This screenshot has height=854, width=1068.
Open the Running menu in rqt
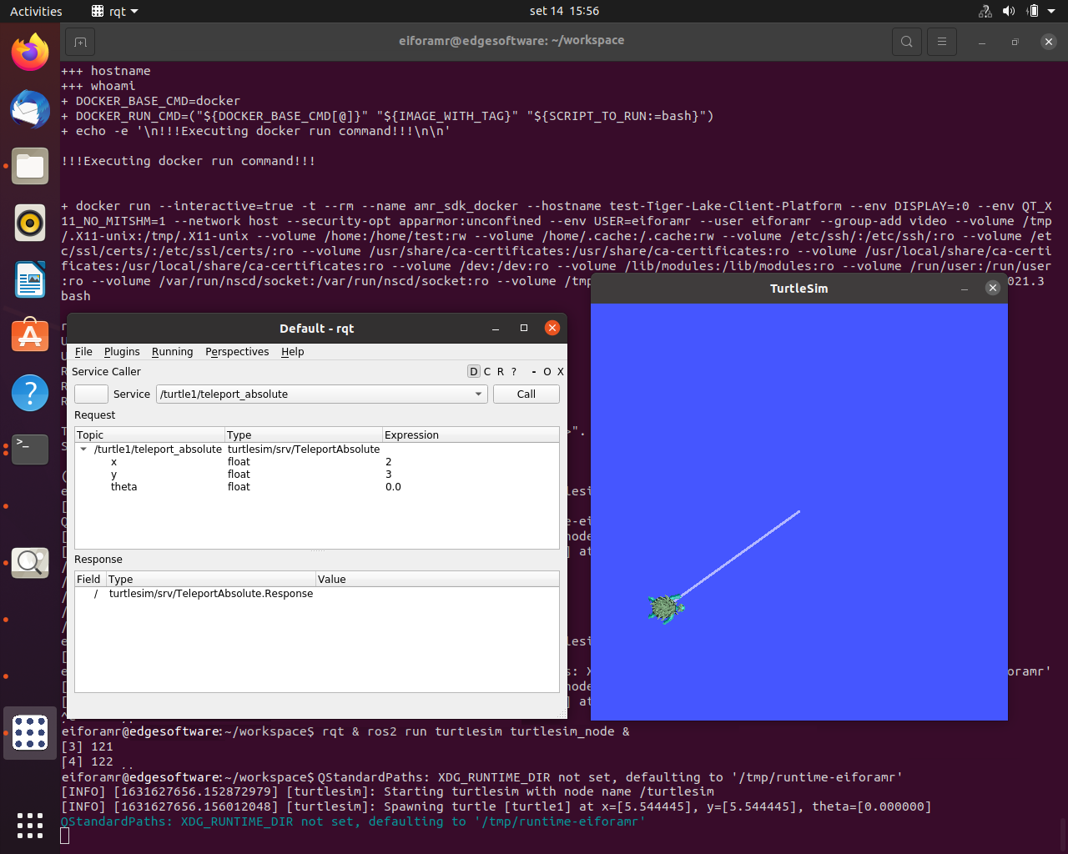click(172, 352)
